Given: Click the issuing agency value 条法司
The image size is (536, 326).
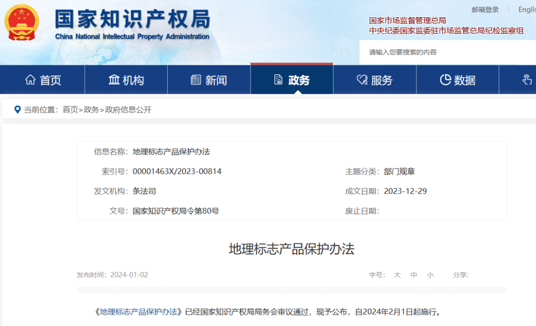Looking at the screenshot, I should tap(144, 191).
